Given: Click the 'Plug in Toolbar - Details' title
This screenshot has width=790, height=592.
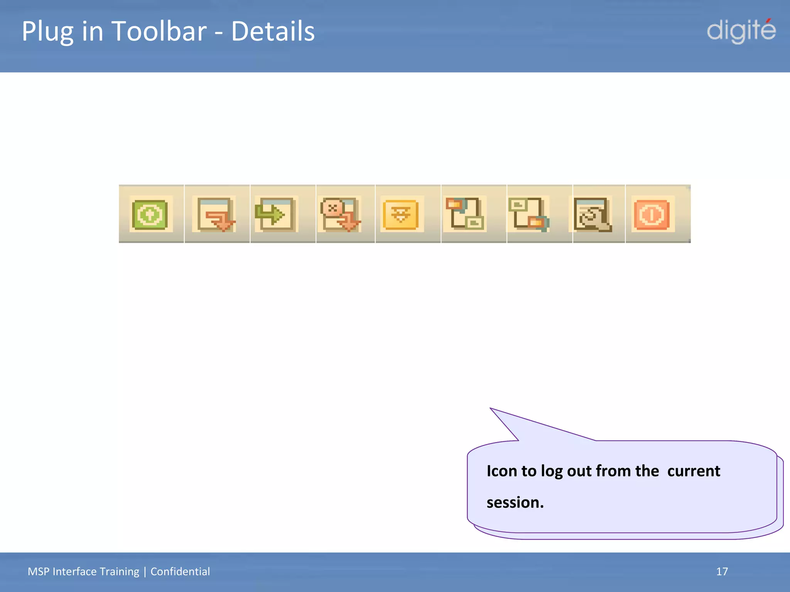Looking at the screenshot, I should tap(168, 31).
